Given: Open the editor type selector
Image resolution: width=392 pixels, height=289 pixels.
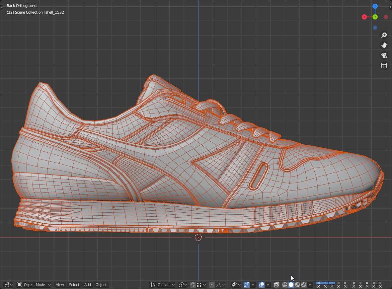Looking at the screenshot, I should [8, 285].
